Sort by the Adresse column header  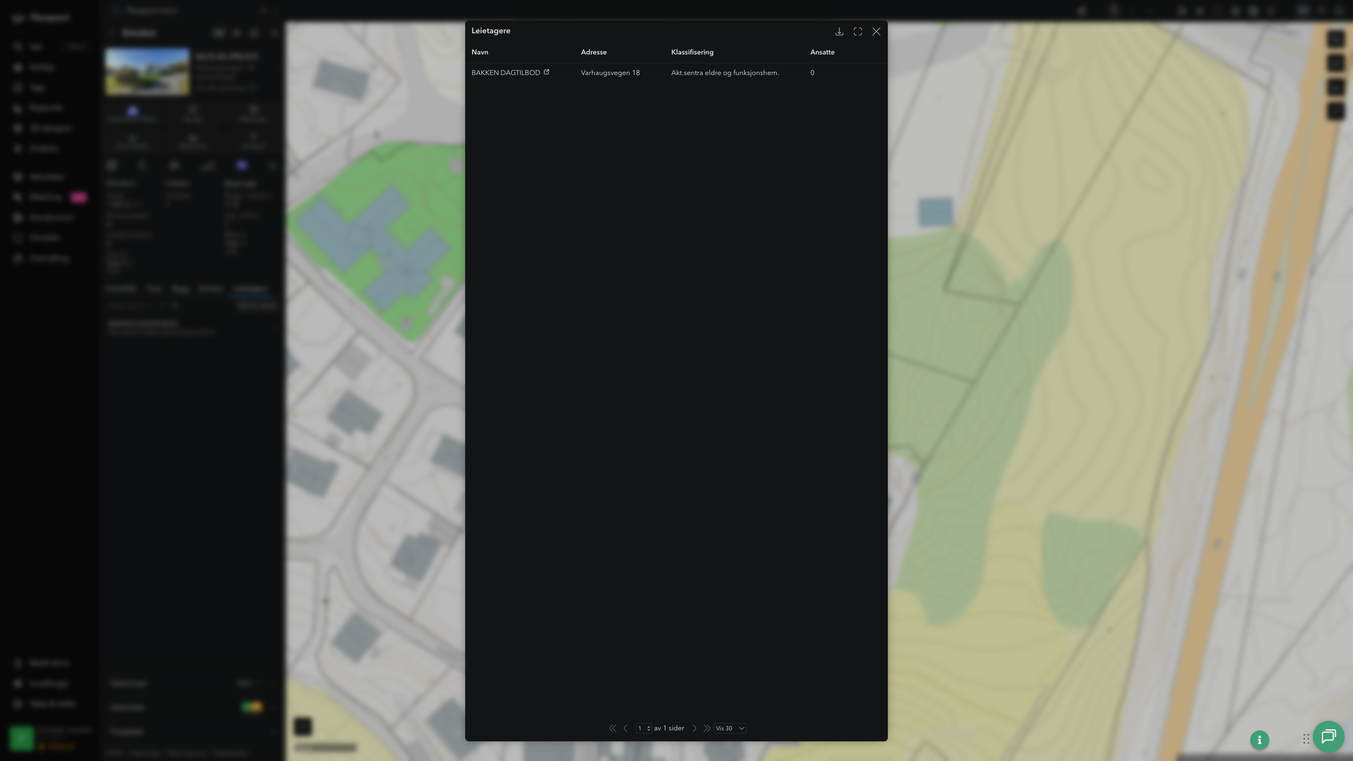pos(594,52)
